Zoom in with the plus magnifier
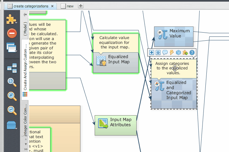This screenshot has height=152, width=229. pos(12,96)
